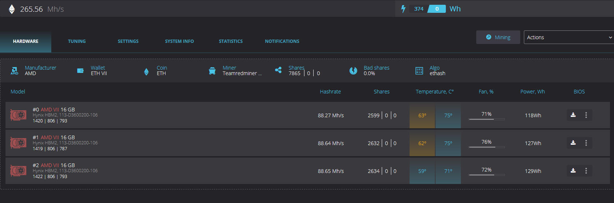Click the Shares network icon
The height and width of the screenshot is (203, 614).
coord(278,70)
